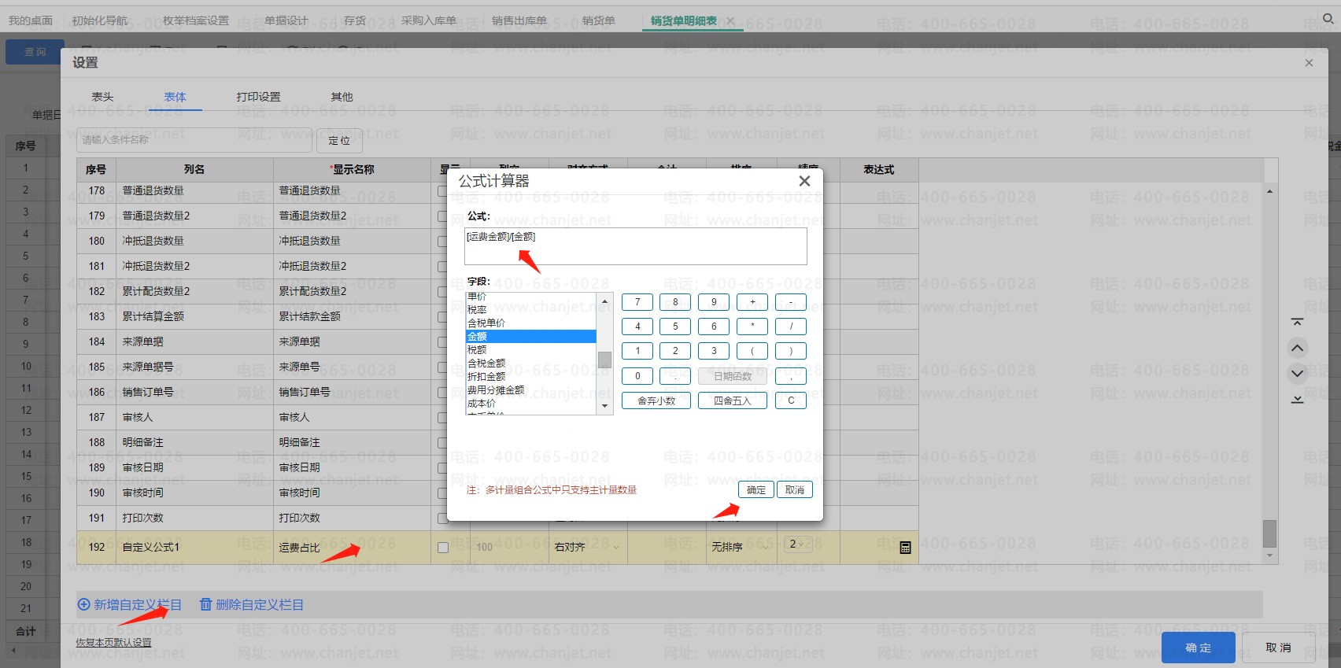Insert the divide slash operator
The image size is (1341, 668).
point(791,327)
